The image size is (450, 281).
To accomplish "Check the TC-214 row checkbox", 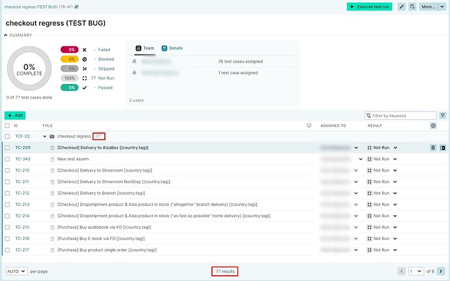I will [x=7, y=216].
